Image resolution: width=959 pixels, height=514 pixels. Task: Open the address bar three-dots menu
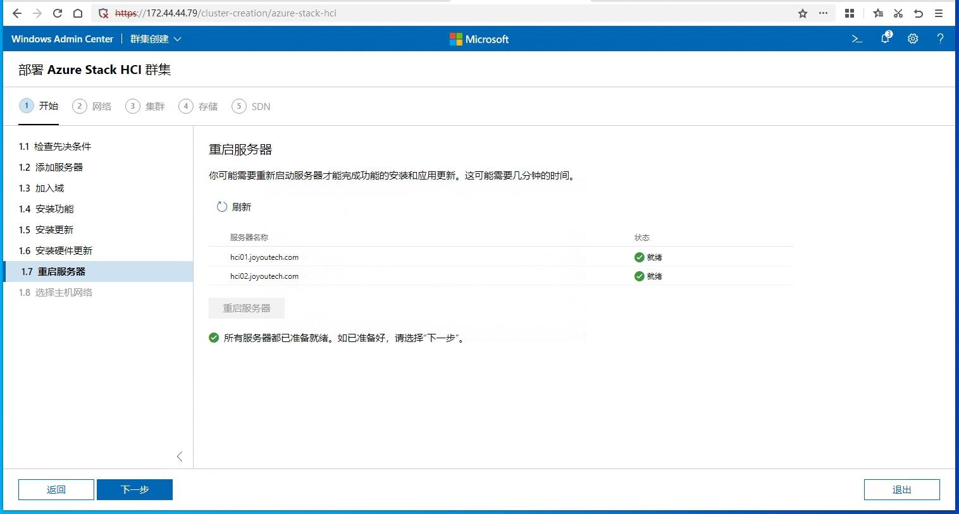point(823,13)
